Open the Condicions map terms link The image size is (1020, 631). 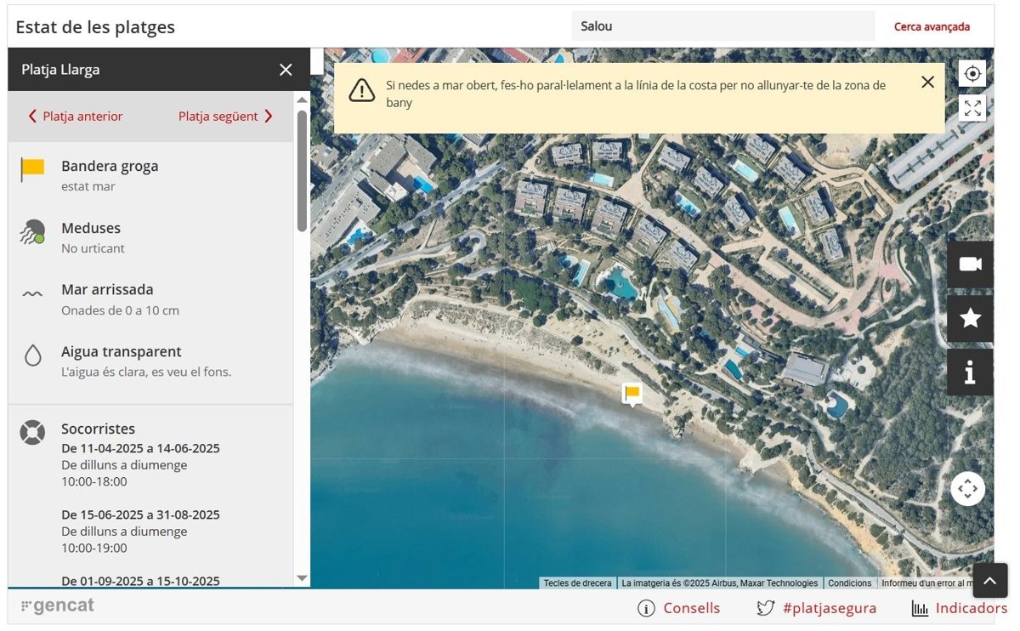850,583
